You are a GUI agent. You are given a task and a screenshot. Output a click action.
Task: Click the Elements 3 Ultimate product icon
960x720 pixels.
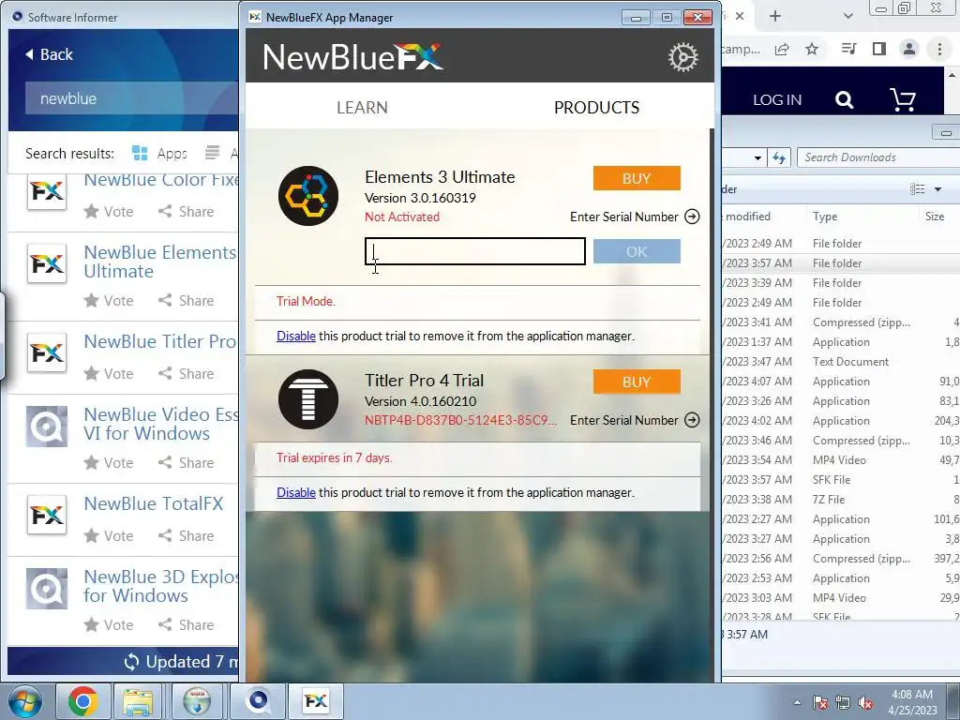[x=307, y=196]
